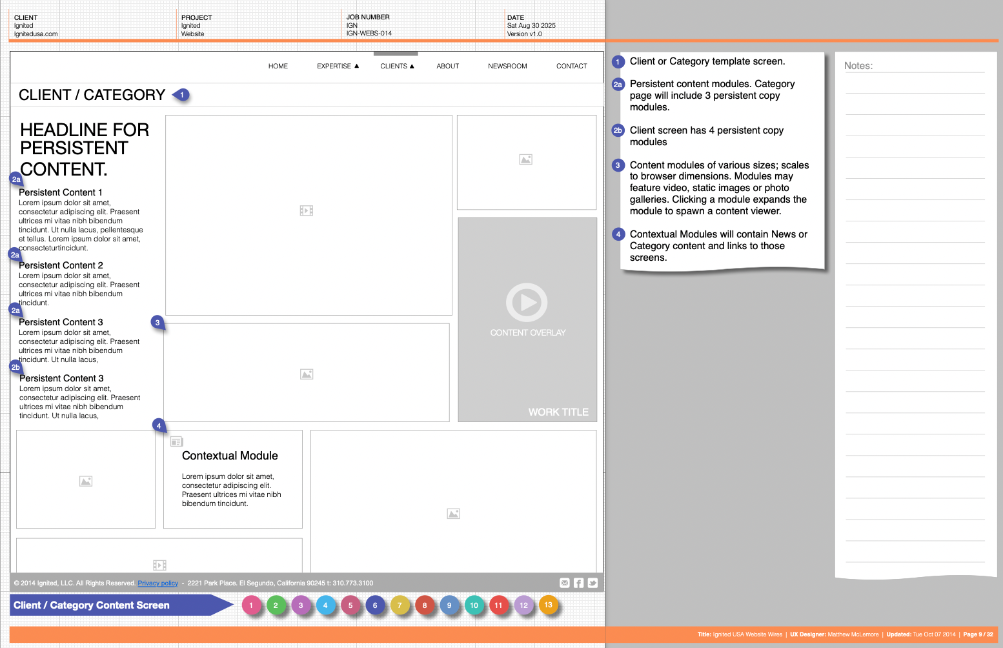1003x648 pixels.
Task: Open image module left of Contextual Module
Action: 86,480
